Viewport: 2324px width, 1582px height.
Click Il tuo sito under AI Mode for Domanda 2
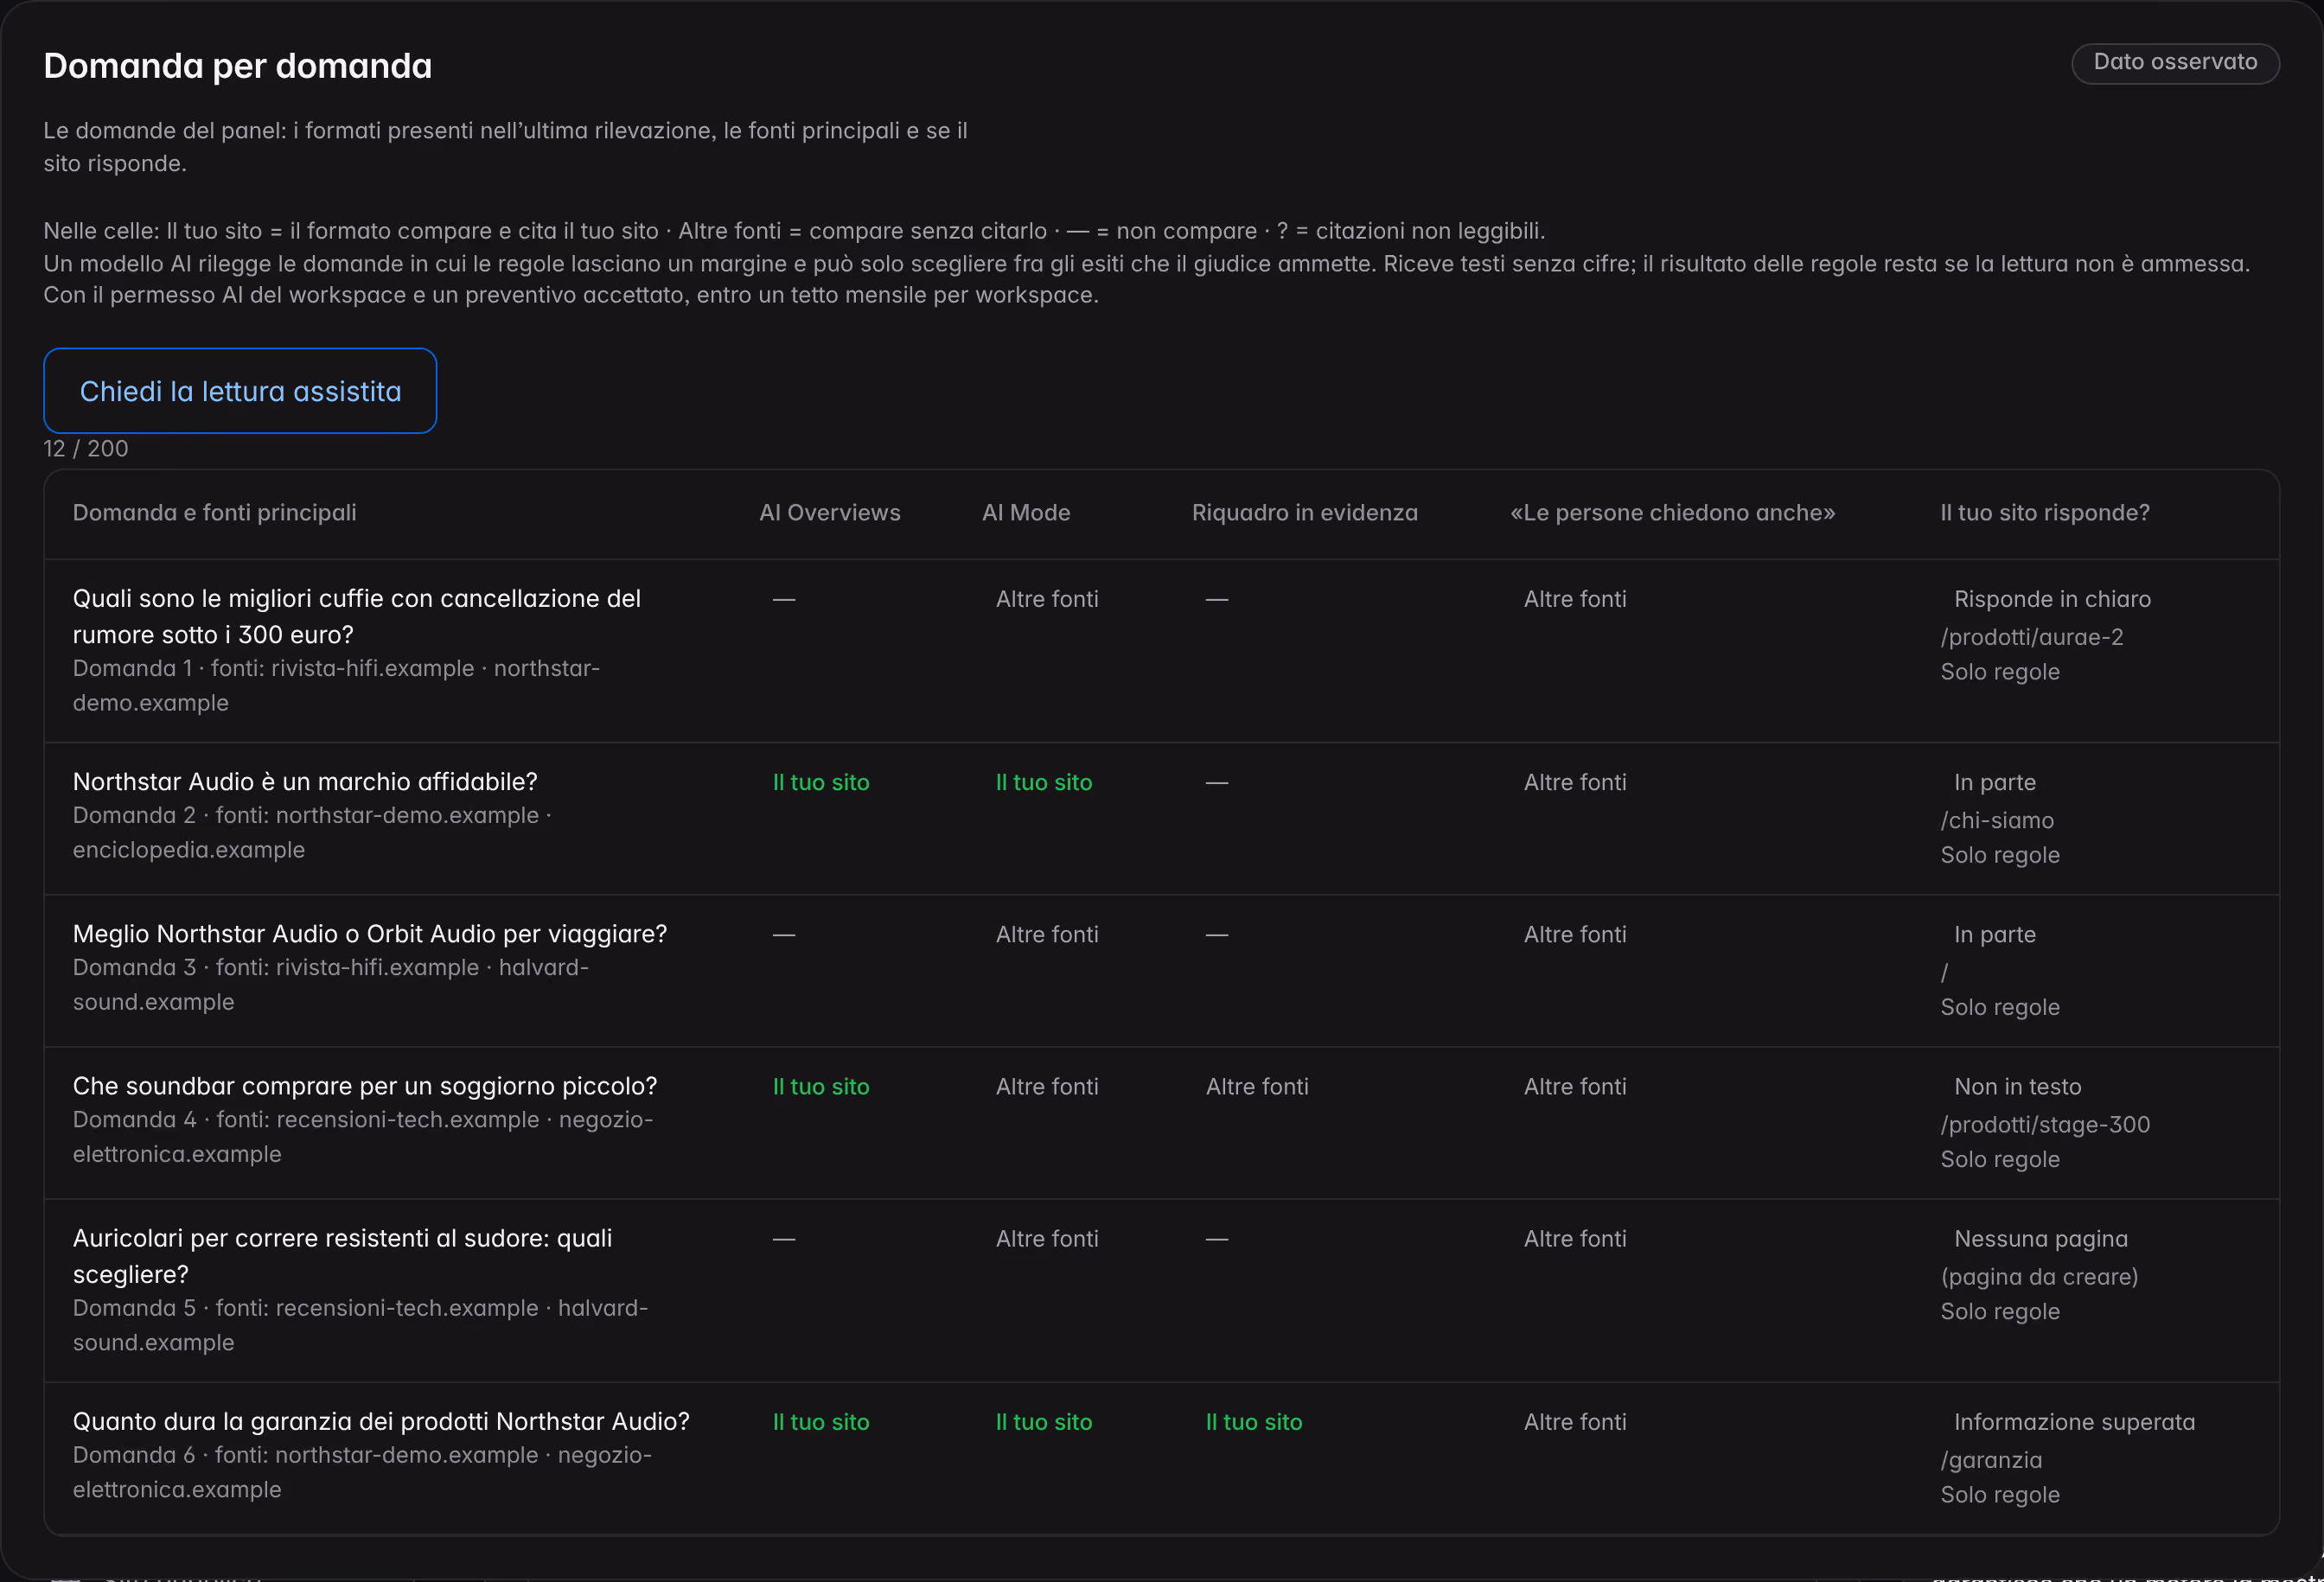click(x=1043, y=782)
